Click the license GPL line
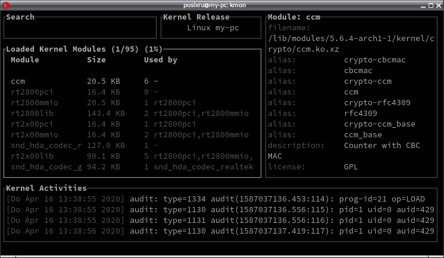Viewport: 444px width, 258px height. pos(313,167)
